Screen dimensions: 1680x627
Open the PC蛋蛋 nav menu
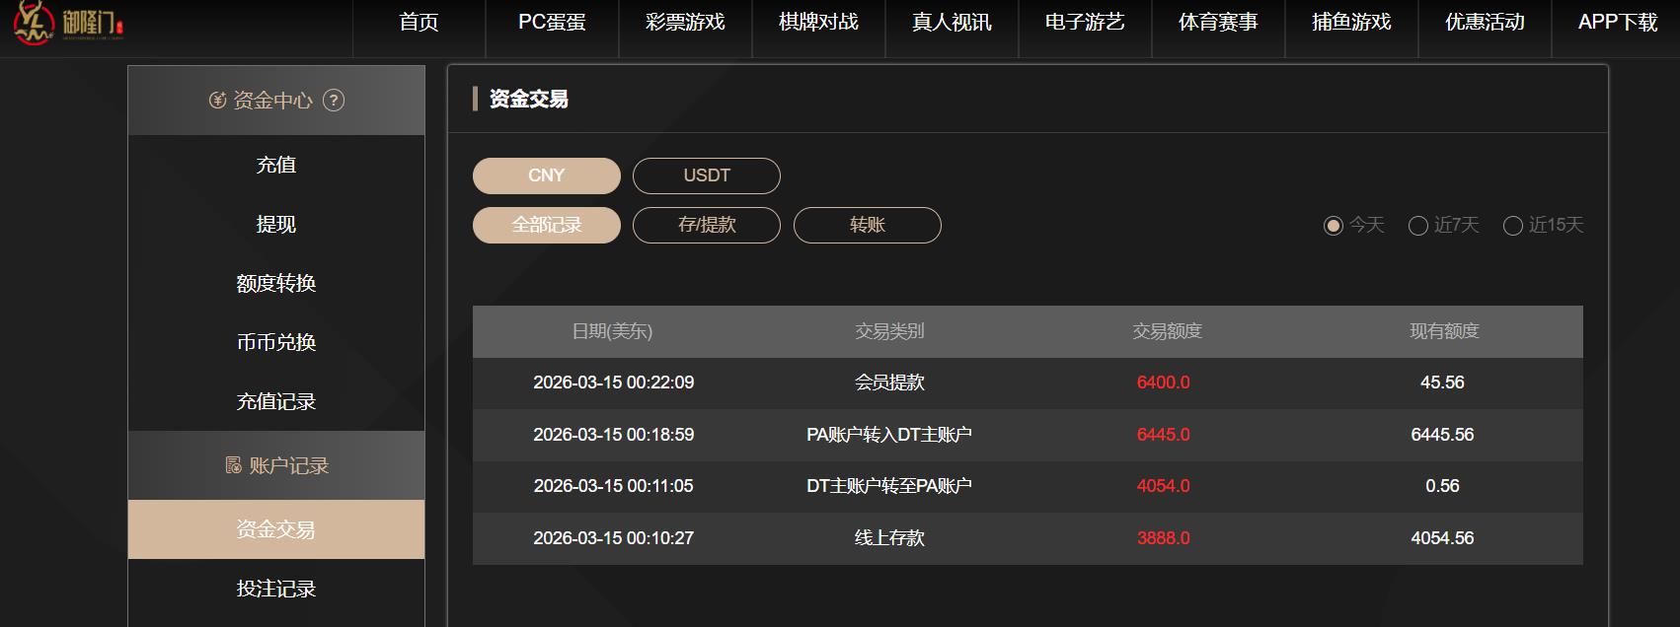(x=552, y=23)
